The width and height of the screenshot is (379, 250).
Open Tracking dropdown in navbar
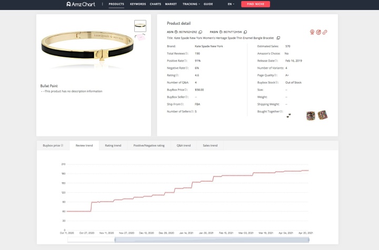(x=191, y=4)
